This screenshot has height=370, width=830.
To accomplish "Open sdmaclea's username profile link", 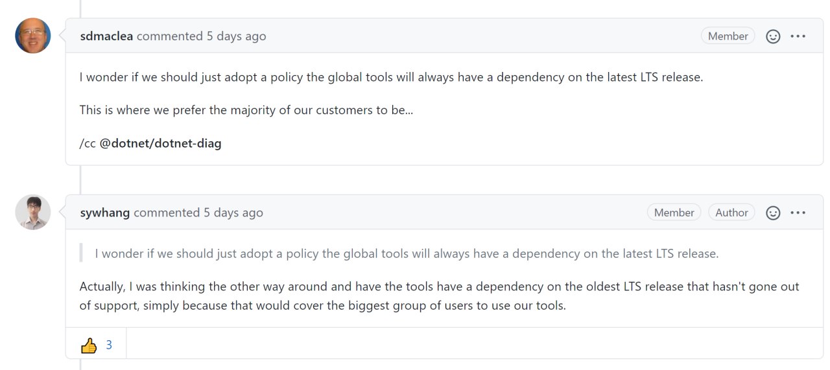I will click(x=106, y=36).
